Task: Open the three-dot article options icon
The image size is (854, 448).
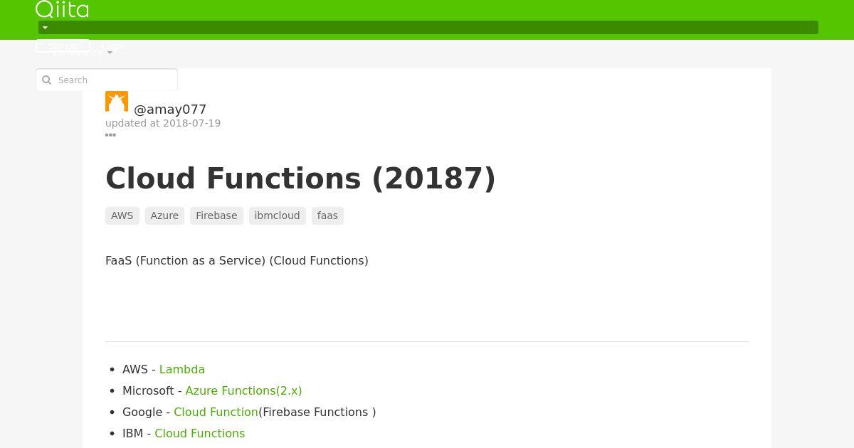Action: click(110, 135)
